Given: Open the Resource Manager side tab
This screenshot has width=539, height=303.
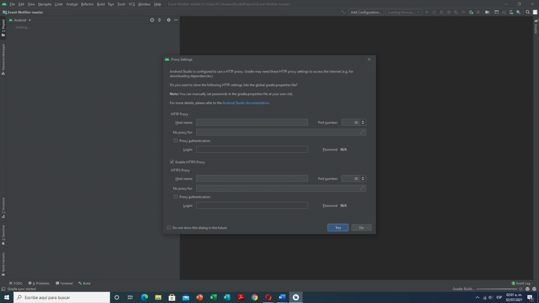Looking at the screenshot, I should tap(3, 59).
